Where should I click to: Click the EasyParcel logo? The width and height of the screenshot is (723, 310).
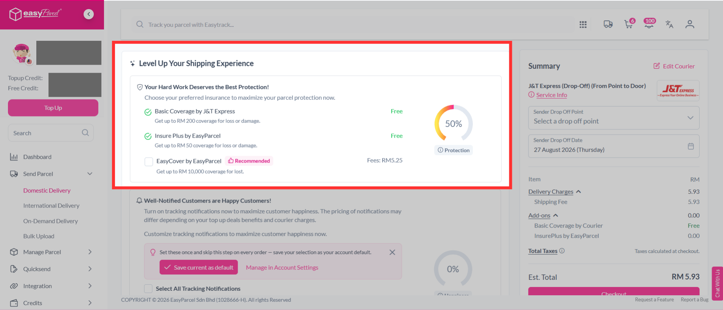point(35,14)
